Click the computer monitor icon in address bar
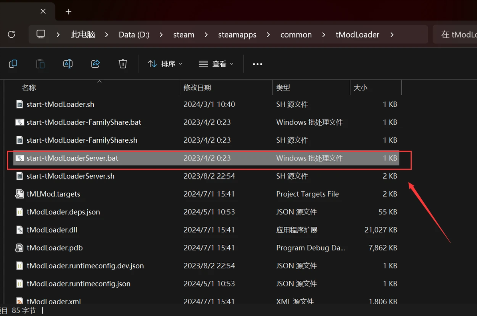 click(41, 34)
